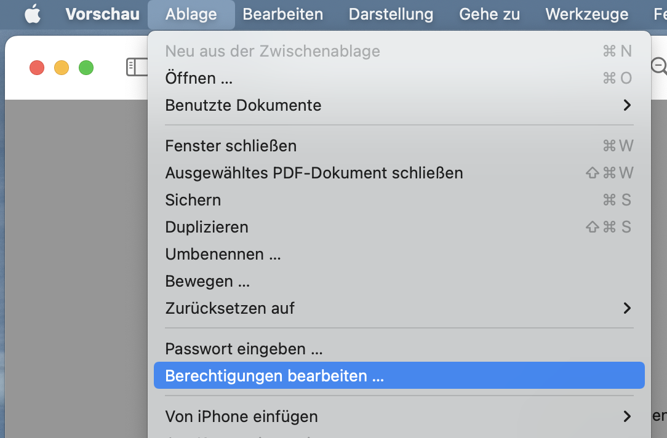
Task: Select Berechtigungen bearbeiten … item
Action: coord(274,376)
